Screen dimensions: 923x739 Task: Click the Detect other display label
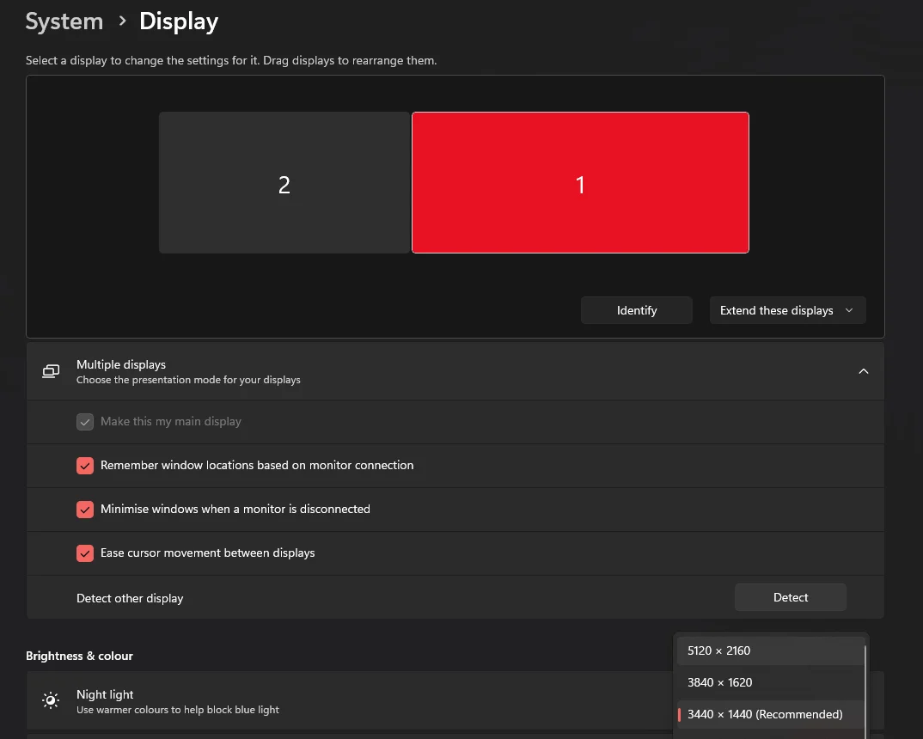pyautogui.click(x=130, y=598)
